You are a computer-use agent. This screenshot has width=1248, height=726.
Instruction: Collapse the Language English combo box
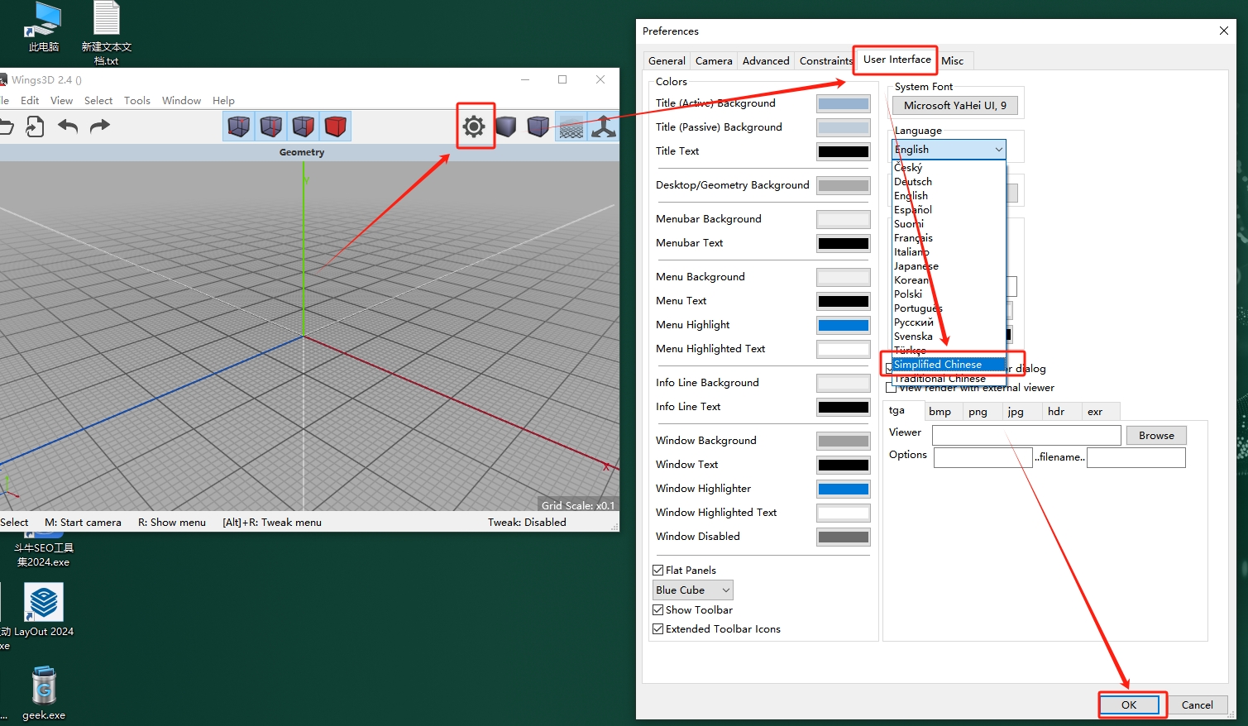tap(949, 150)
